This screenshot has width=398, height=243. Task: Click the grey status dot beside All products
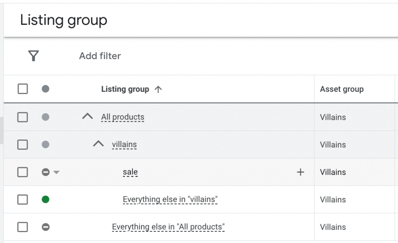click(45, 117)
